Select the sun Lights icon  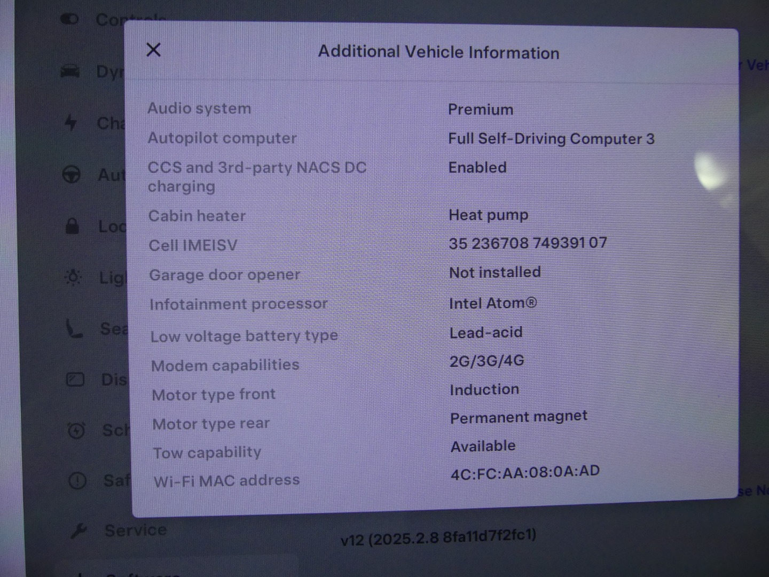click(x=73, y=277)
